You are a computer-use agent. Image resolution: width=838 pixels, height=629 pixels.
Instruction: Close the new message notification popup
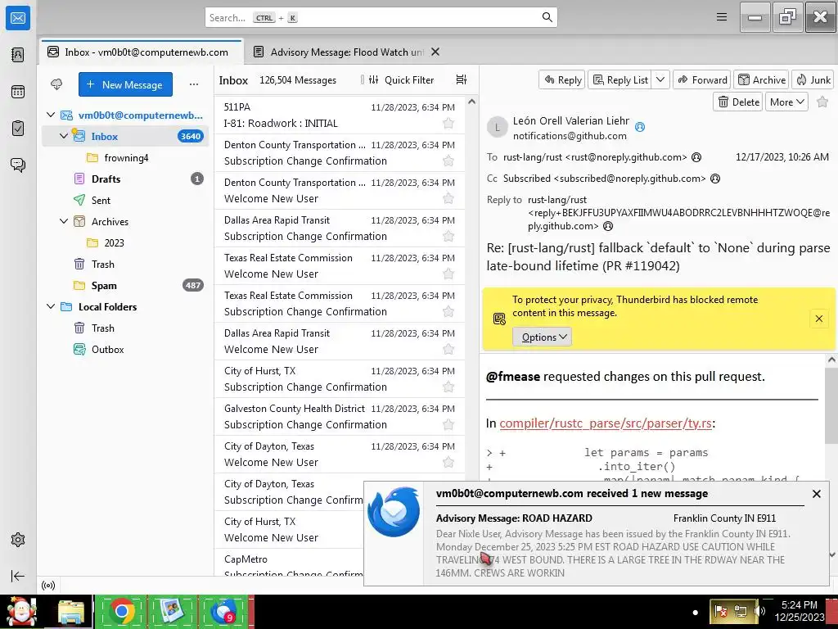(816, 494)
